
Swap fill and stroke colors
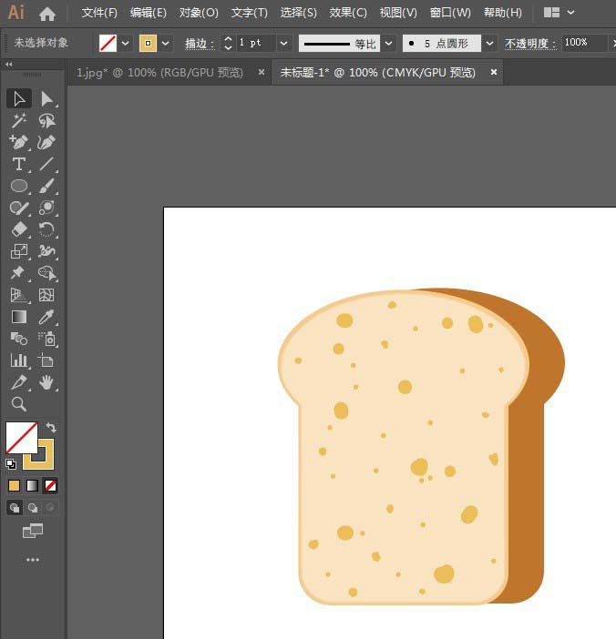(51, 428)
